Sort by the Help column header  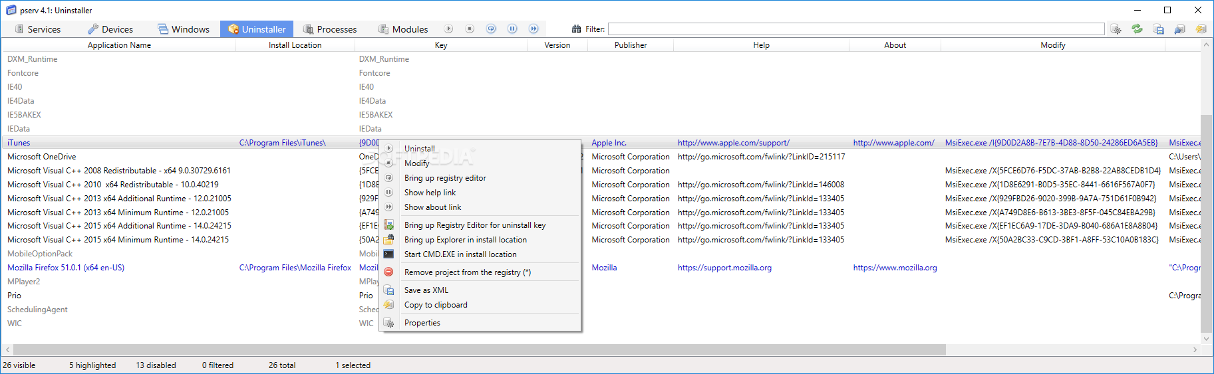[762, 45]
